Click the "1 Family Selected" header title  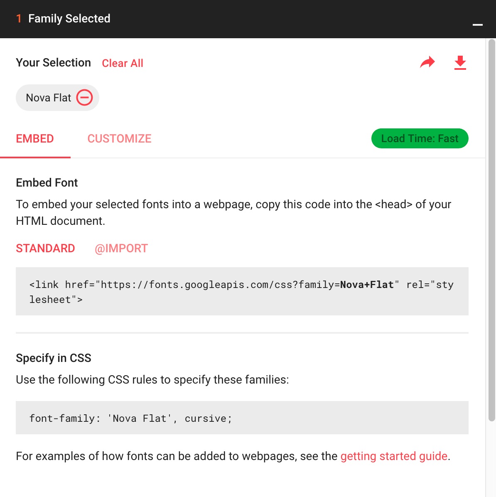(63, 19)
